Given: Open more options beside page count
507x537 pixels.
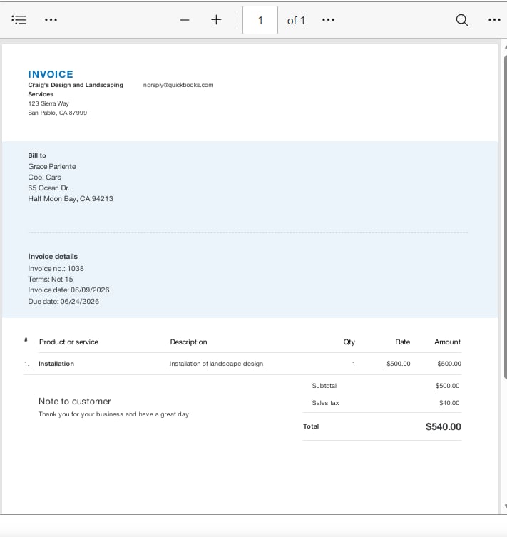Looking at the screenshot, I should coord(328,20).
